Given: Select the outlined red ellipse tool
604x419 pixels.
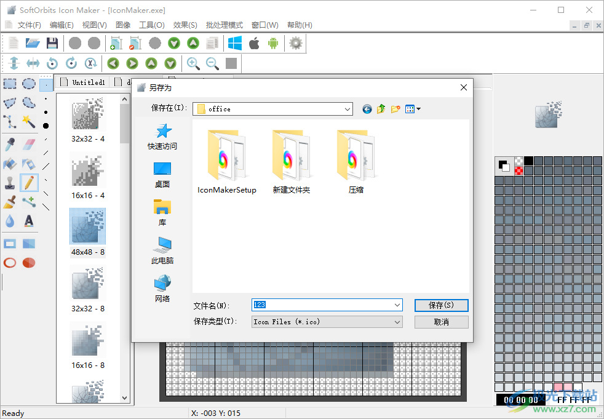Looking at the screenshot, I should 10,263.
